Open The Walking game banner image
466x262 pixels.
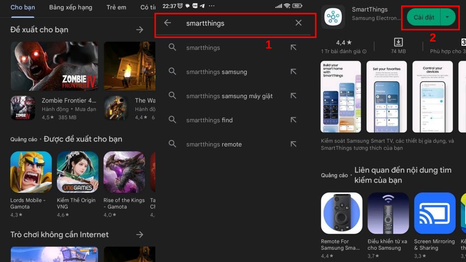130,66
